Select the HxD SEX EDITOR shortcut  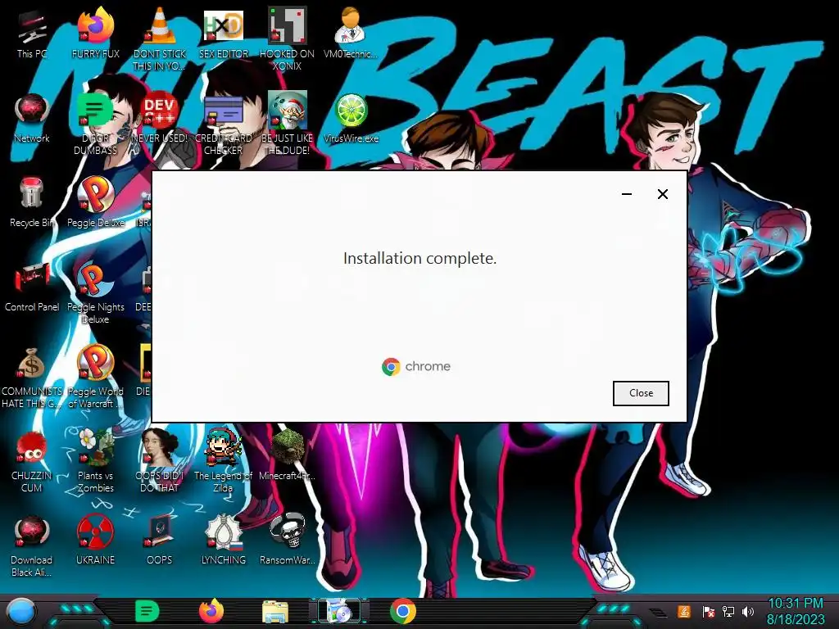224,34
